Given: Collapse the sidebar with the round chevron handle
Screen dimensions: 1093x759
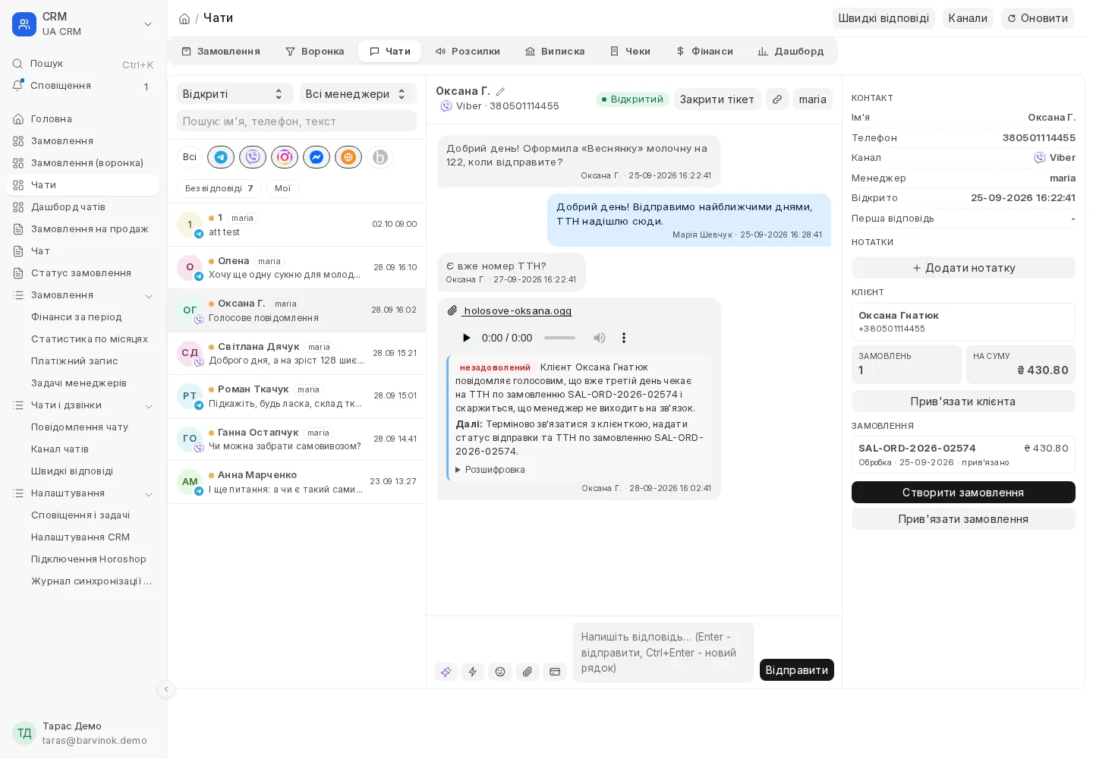Looking at the screenshot, I should tap(166, 689).
